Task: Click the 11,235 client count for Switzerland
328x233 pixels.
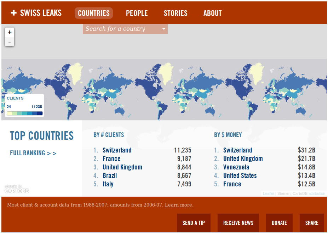Action: pyautogui.click(x=183, y=150)
